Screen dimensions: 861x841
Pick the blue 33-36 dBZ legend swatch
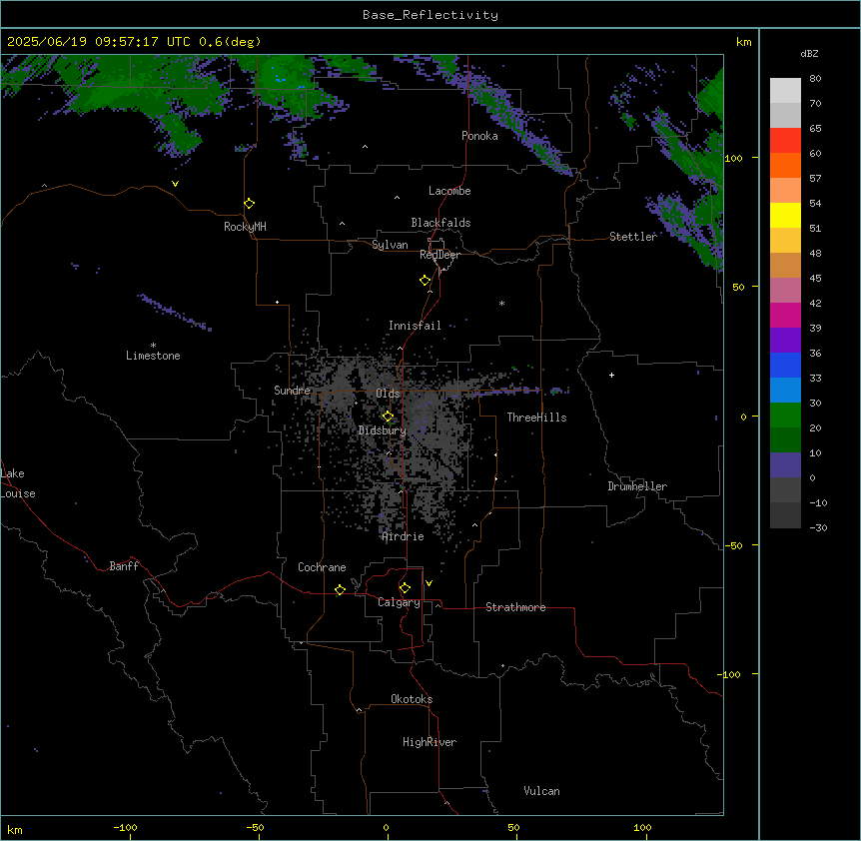pos(785,365)
